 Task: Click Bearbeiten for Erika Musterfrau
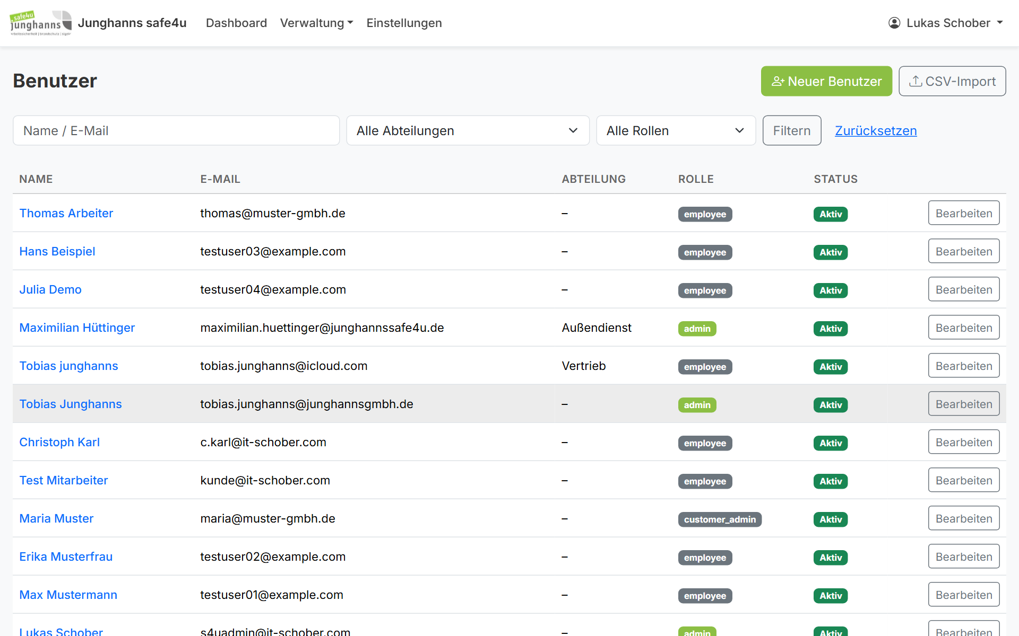point(964,556)
